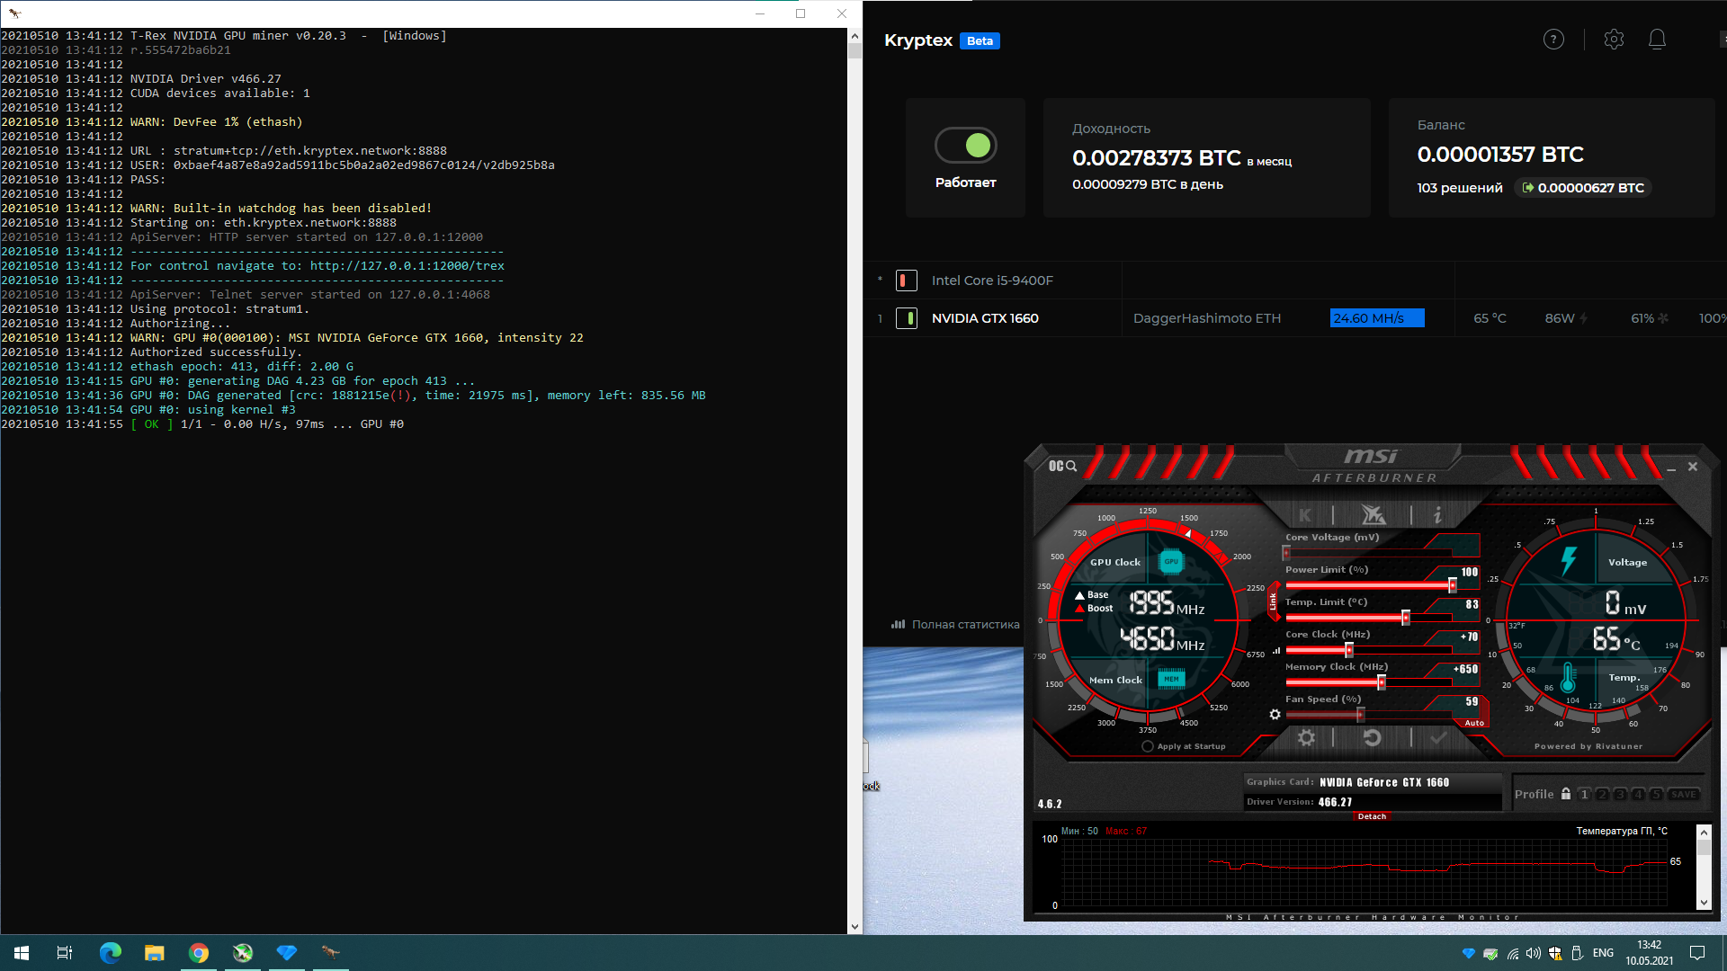Toggle mining on Intel Core i5-9400F row
The image size is (1727, 971).
tap(907, 281)
